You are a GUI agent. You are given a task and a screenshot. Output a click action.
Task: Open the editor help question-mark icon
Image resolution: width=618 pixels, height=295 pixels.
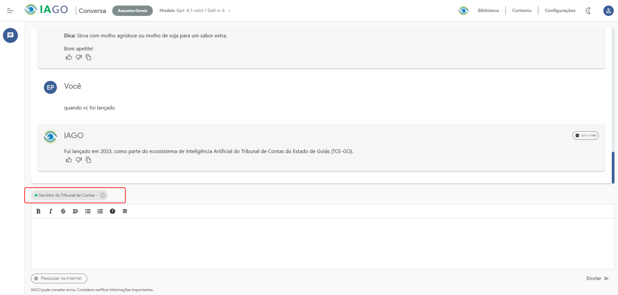113,211
